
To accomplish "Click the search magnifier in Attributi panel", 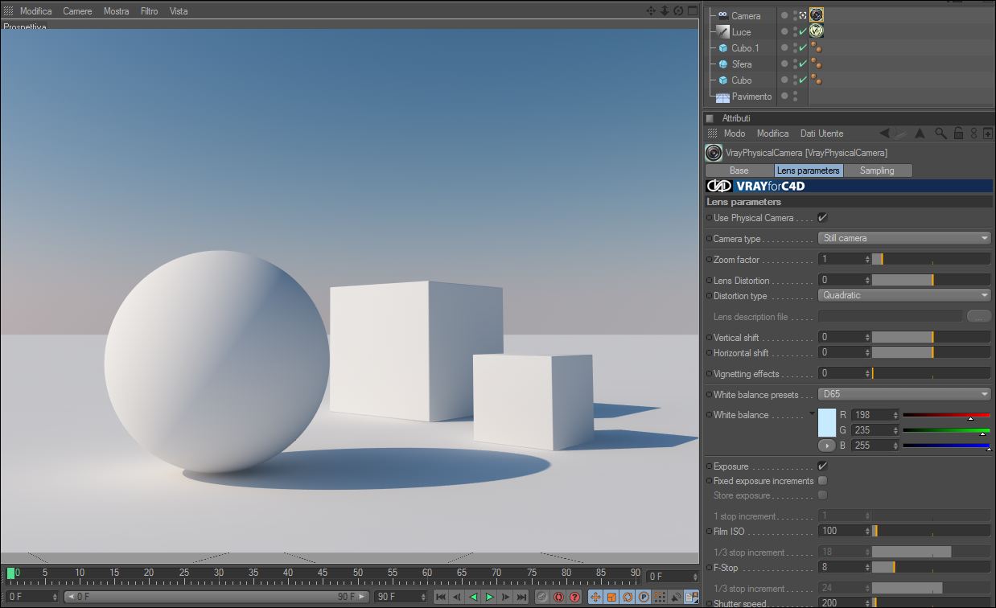I will click(x=942, y=134).
